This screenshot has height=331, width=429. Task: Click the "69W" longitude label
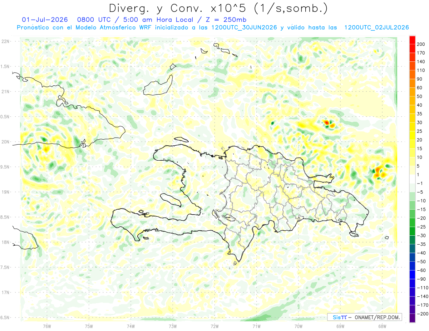340,326
